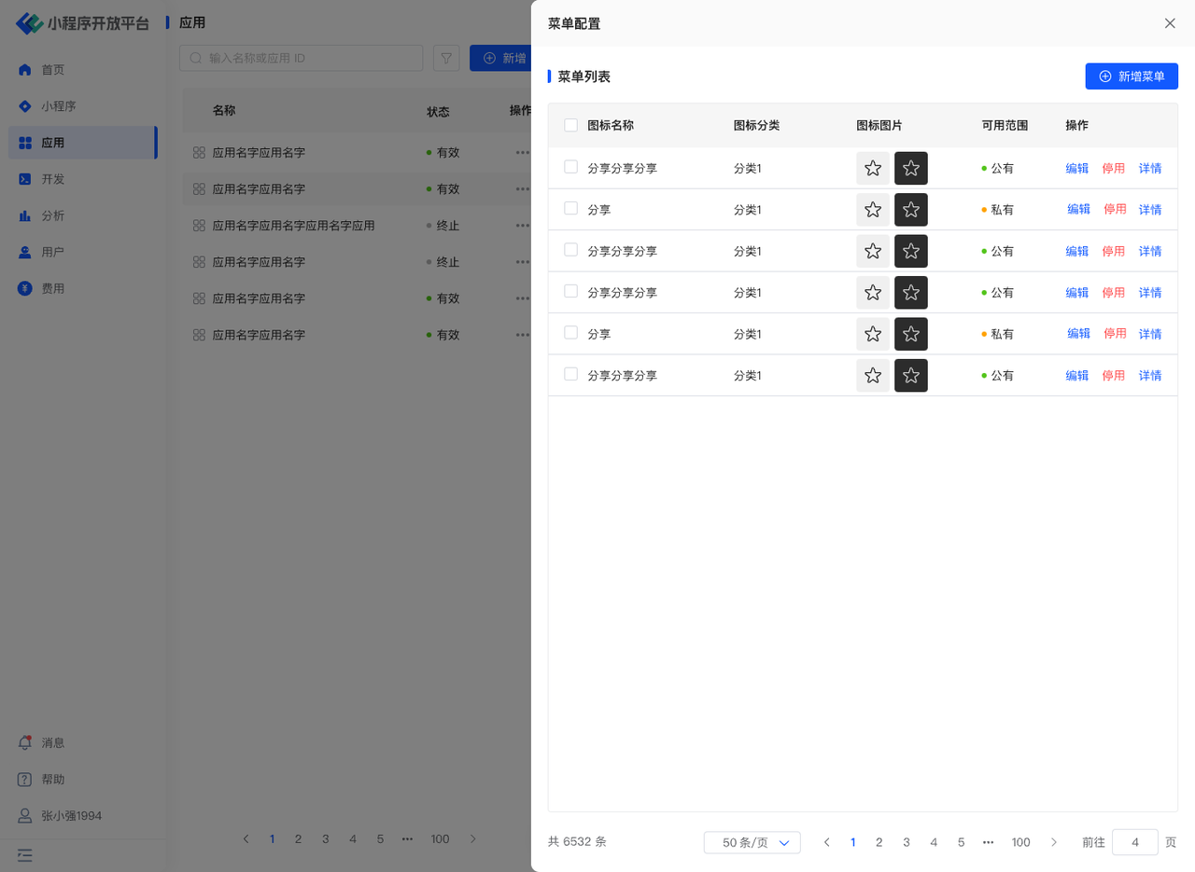This screenshot has width=1195, height=872.
Task: Collapse sidebar using bottom-left menu icon
Action: (24, 854)
